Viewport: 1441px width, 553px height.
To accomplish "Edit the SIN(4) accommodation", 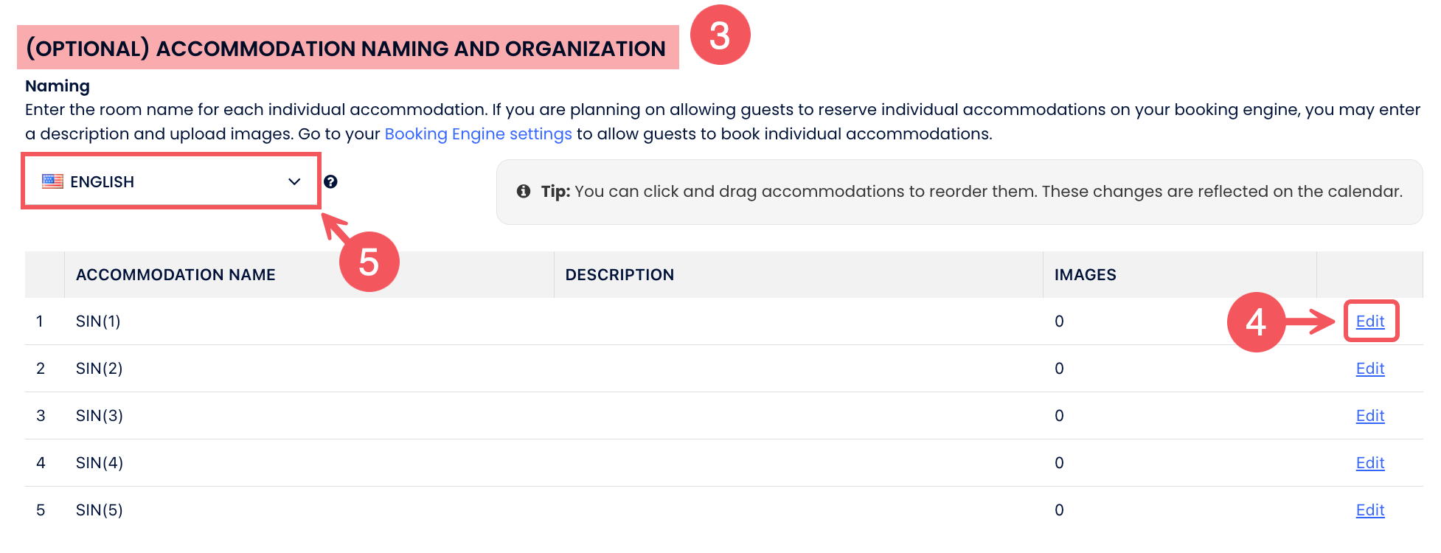I will click(1369, 463).
